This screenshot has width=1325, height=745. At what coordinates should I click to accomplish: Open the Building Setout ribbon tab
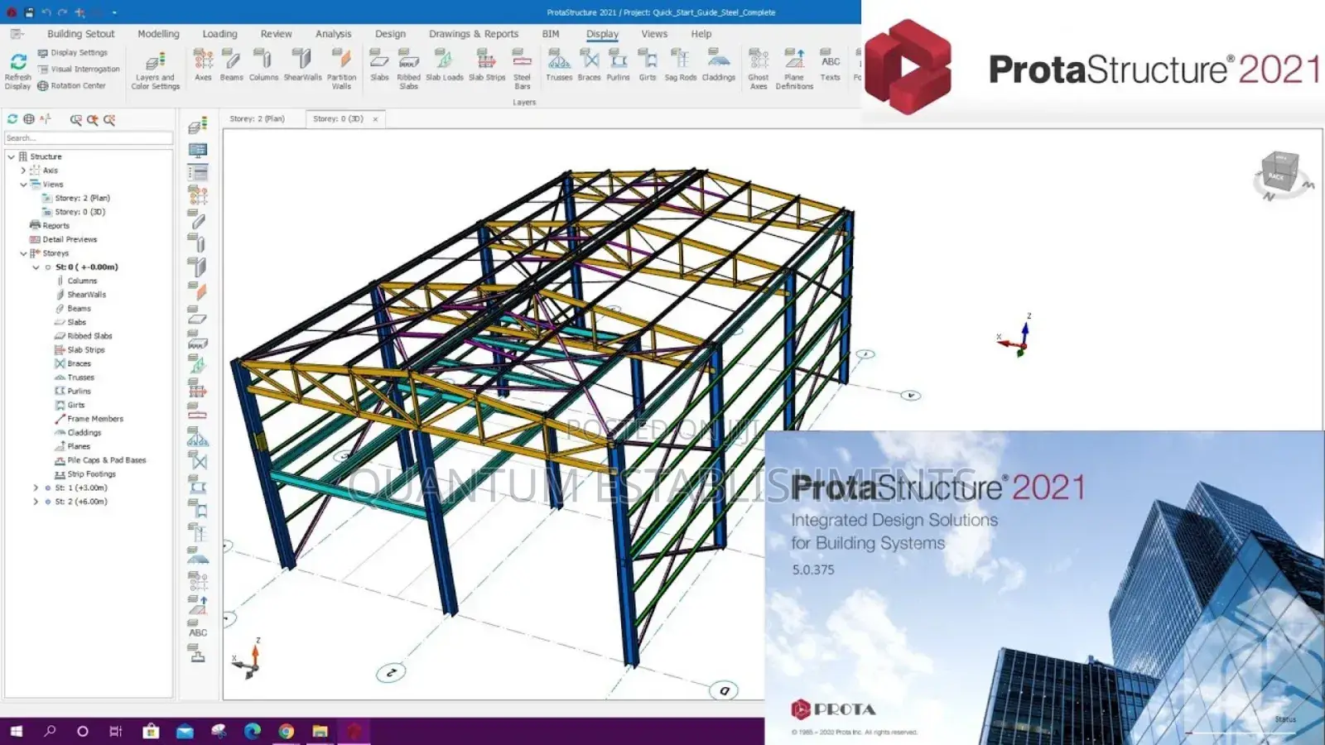tap(80, 34)
